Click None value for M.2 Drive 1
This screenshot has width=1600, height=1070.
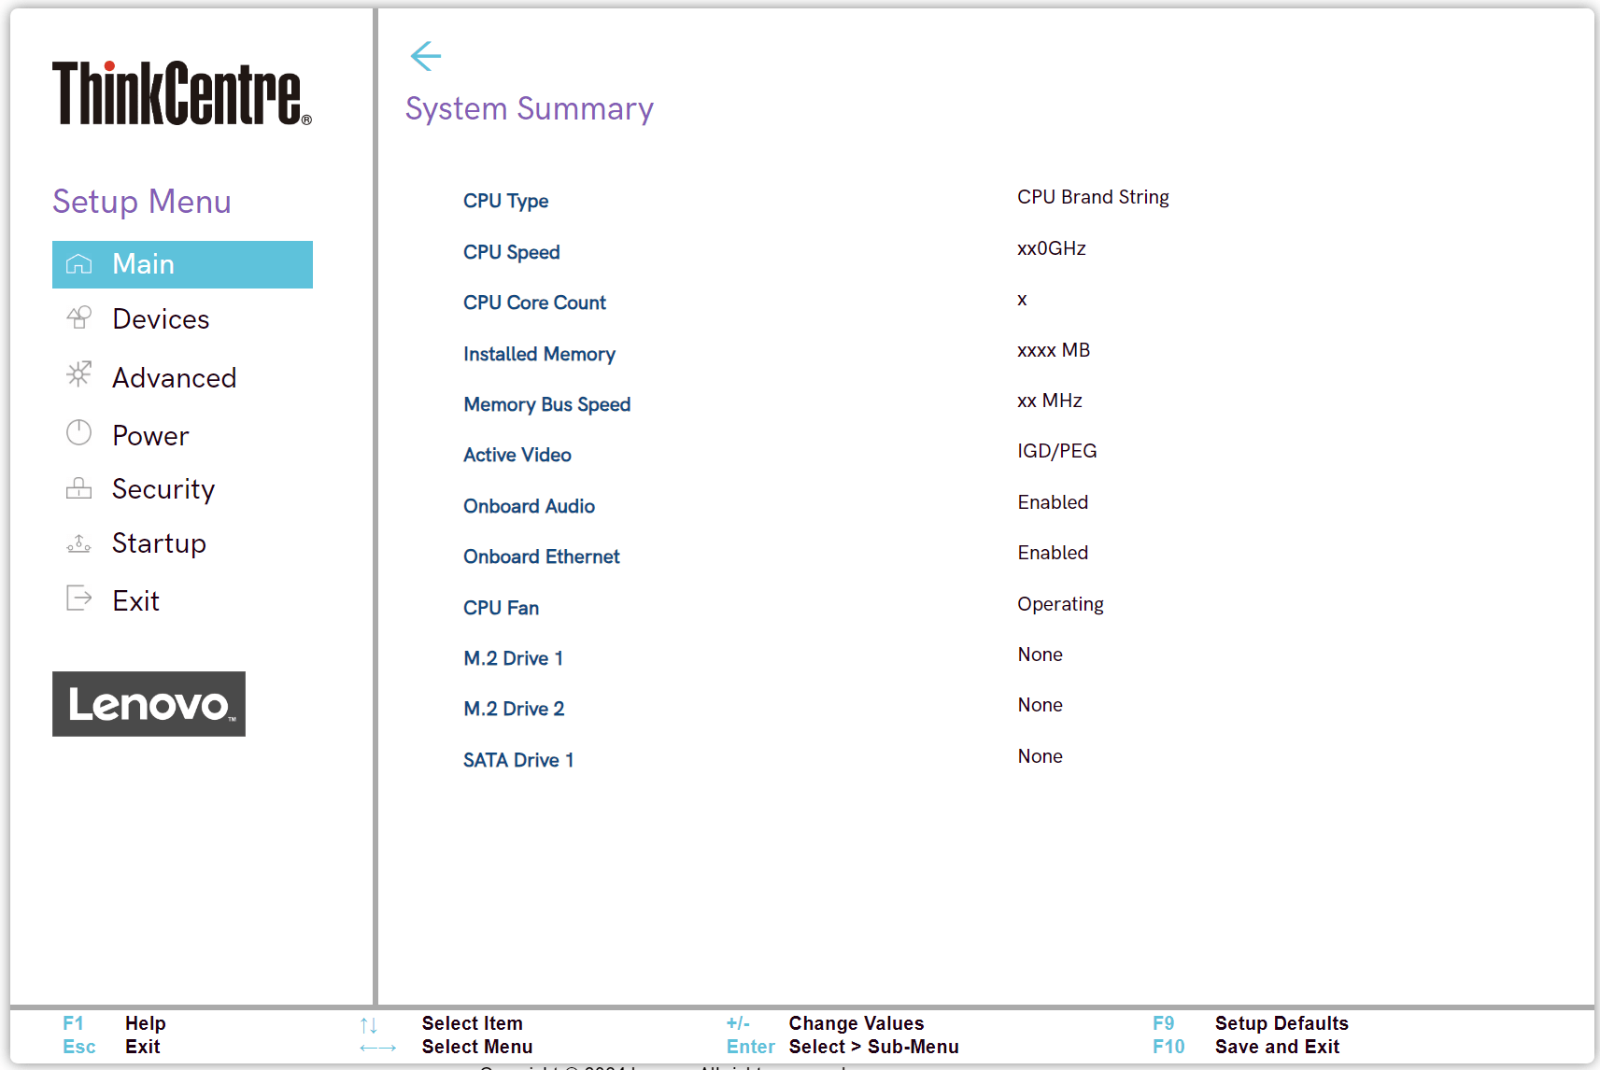point(1040,655)
